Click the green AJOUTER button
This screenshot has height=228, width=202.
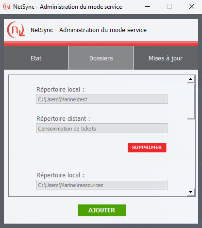click(102, 210)
